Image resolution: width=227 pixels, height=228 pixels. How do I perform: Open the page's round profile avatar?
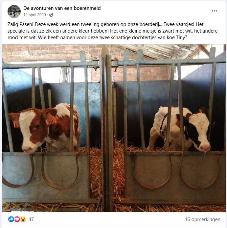(14, 12)
